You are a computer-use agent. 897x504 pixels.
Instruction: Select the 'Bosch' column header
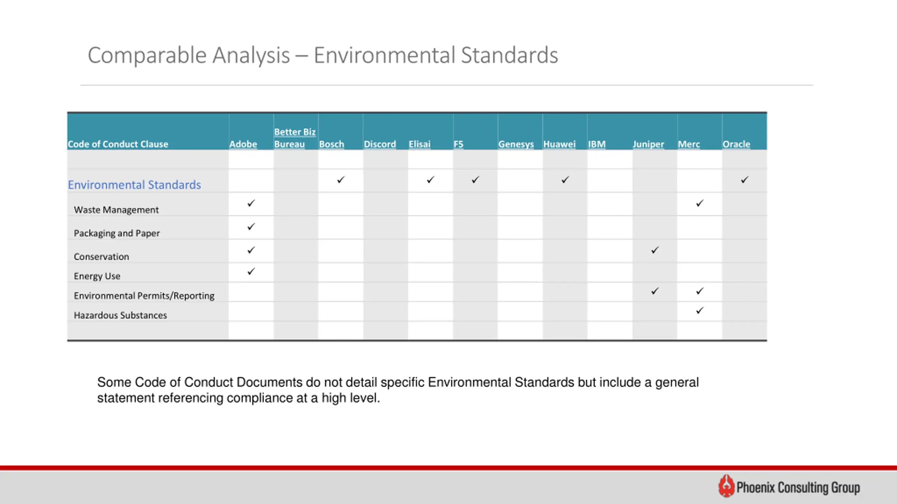[x=331, y=144]
